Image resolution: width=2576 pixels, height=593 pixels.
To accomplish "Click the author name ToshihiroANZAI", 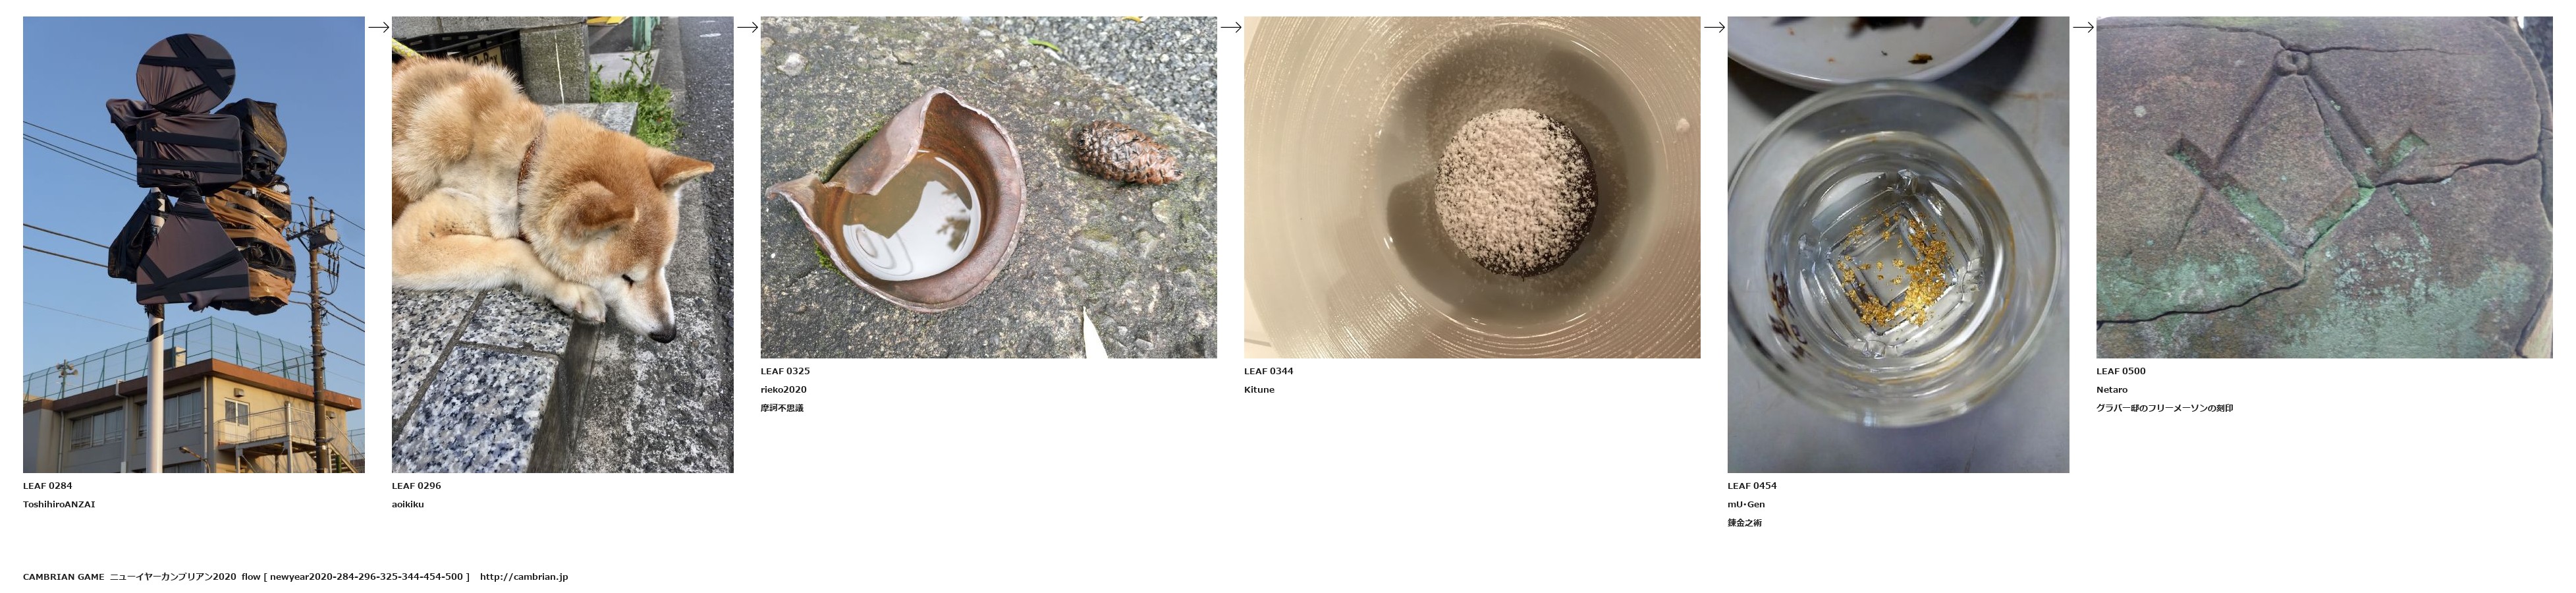I will 59,505.
